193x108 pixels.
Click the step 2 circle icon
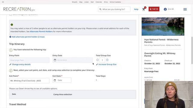[x=11, y=70]
